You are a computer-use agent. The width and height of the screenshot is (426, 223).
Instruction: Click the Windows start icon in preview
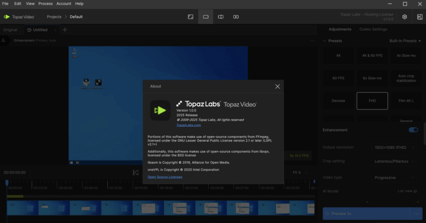click(71, 163)
